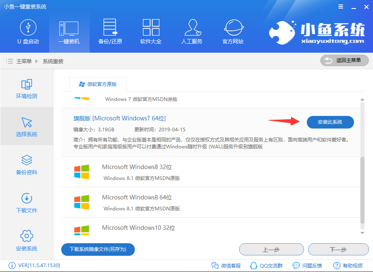Click the Windows 7 微软官方MSDN原版 text

click(141, 99)
